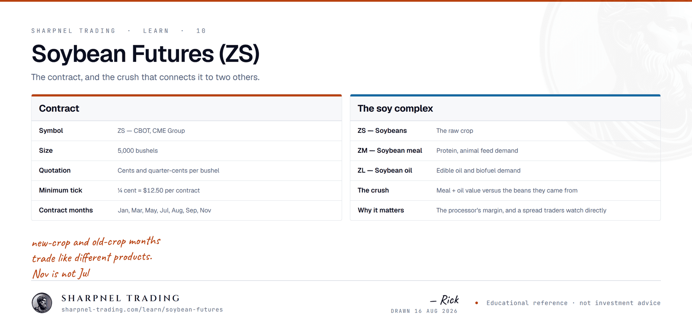Click the soy complex card header
Image resolution: width=692 pixels, height=331 pixels.
(505, 109)
